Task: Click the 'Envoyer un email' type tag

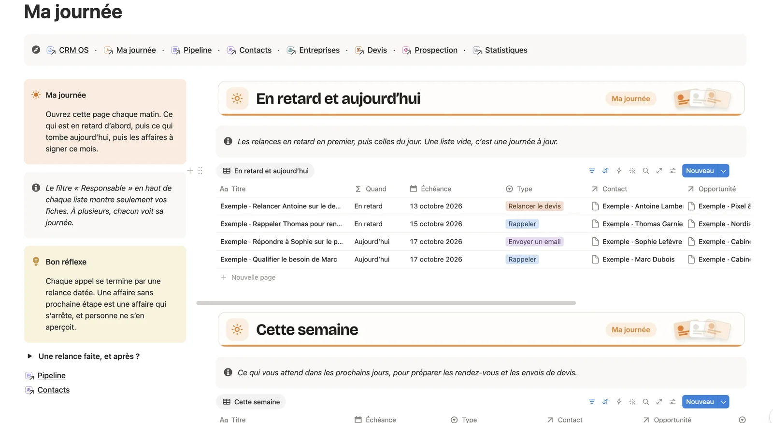Action: click(534, 242)
